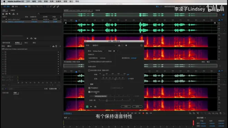Viewport: 228px width, 128px height.
Task: Open the Apple menu
Action: [4, 1]
